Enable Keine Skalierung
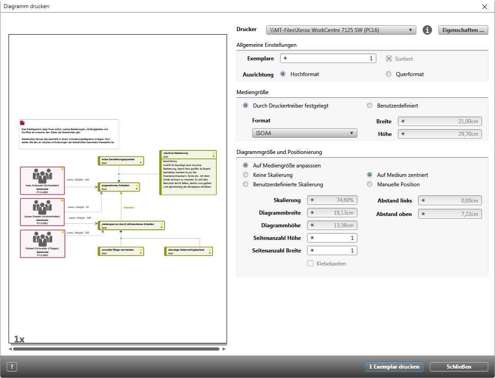 pos(245,175)
